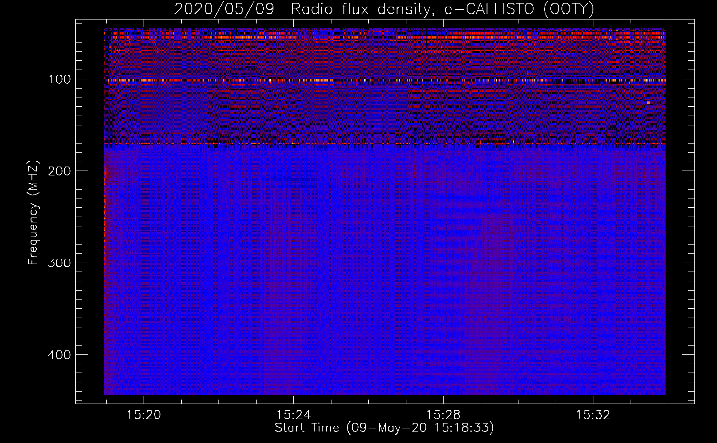Click the 15:28 time tick label
Screen dimensions: 717x443
[443, 415]
